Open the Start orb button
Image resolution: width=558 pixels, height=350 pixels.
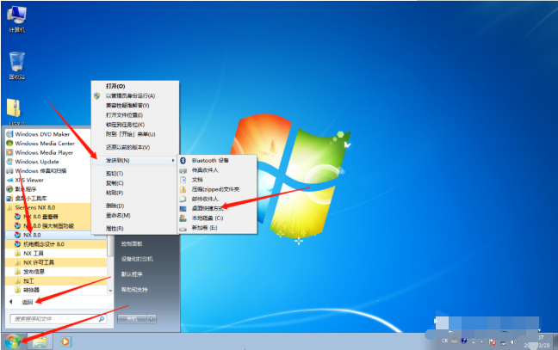pos(12,341)
